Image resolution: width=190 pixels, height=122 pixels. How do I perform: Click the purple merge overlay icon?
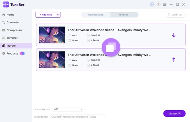(111, 47)
